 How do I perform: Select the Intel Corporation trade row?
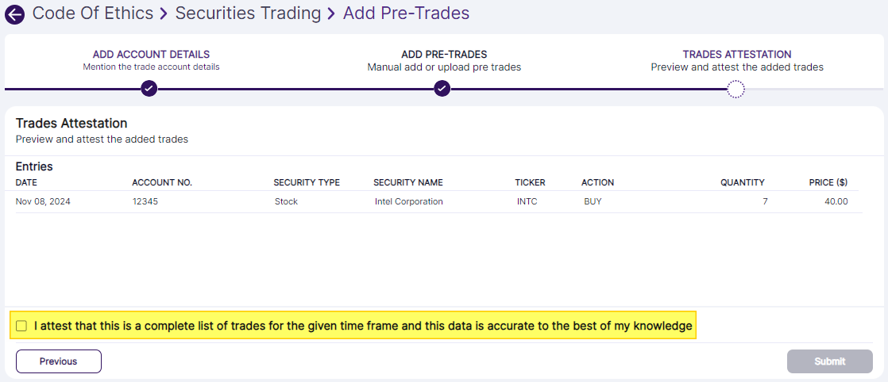(x=408, y=201)
